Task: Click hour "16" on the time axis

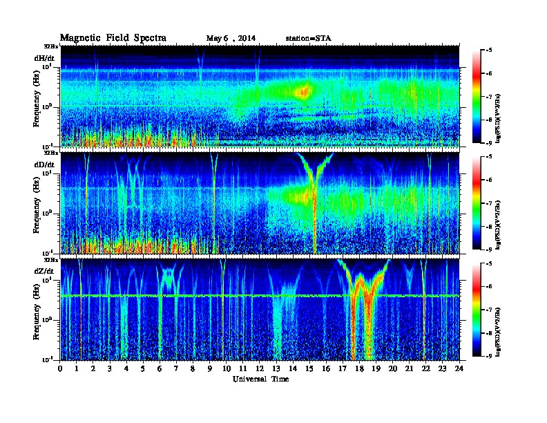Action: pos(326,369)
